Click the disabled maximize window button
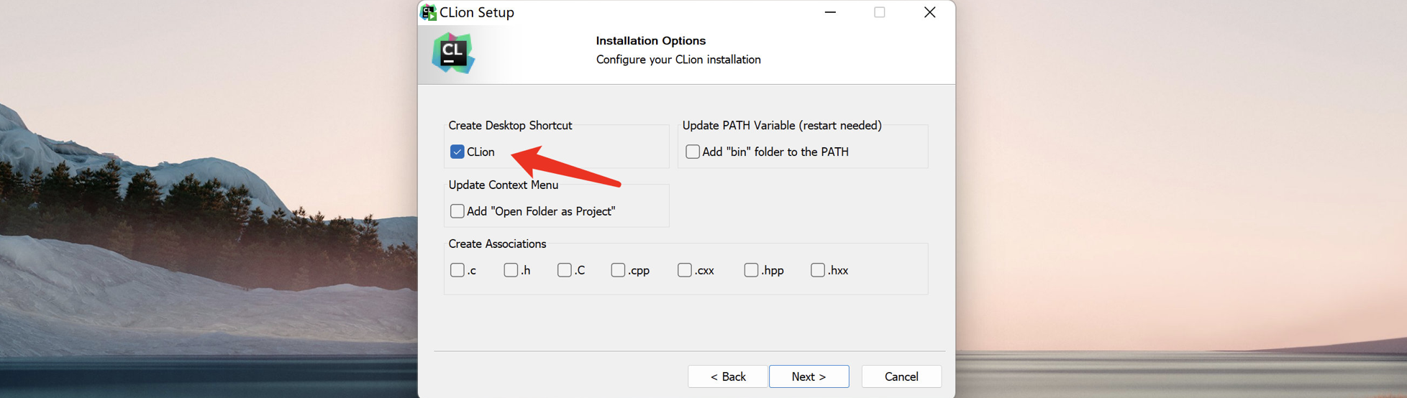This screenshot has height=398, width=1407. click(880, 12)
